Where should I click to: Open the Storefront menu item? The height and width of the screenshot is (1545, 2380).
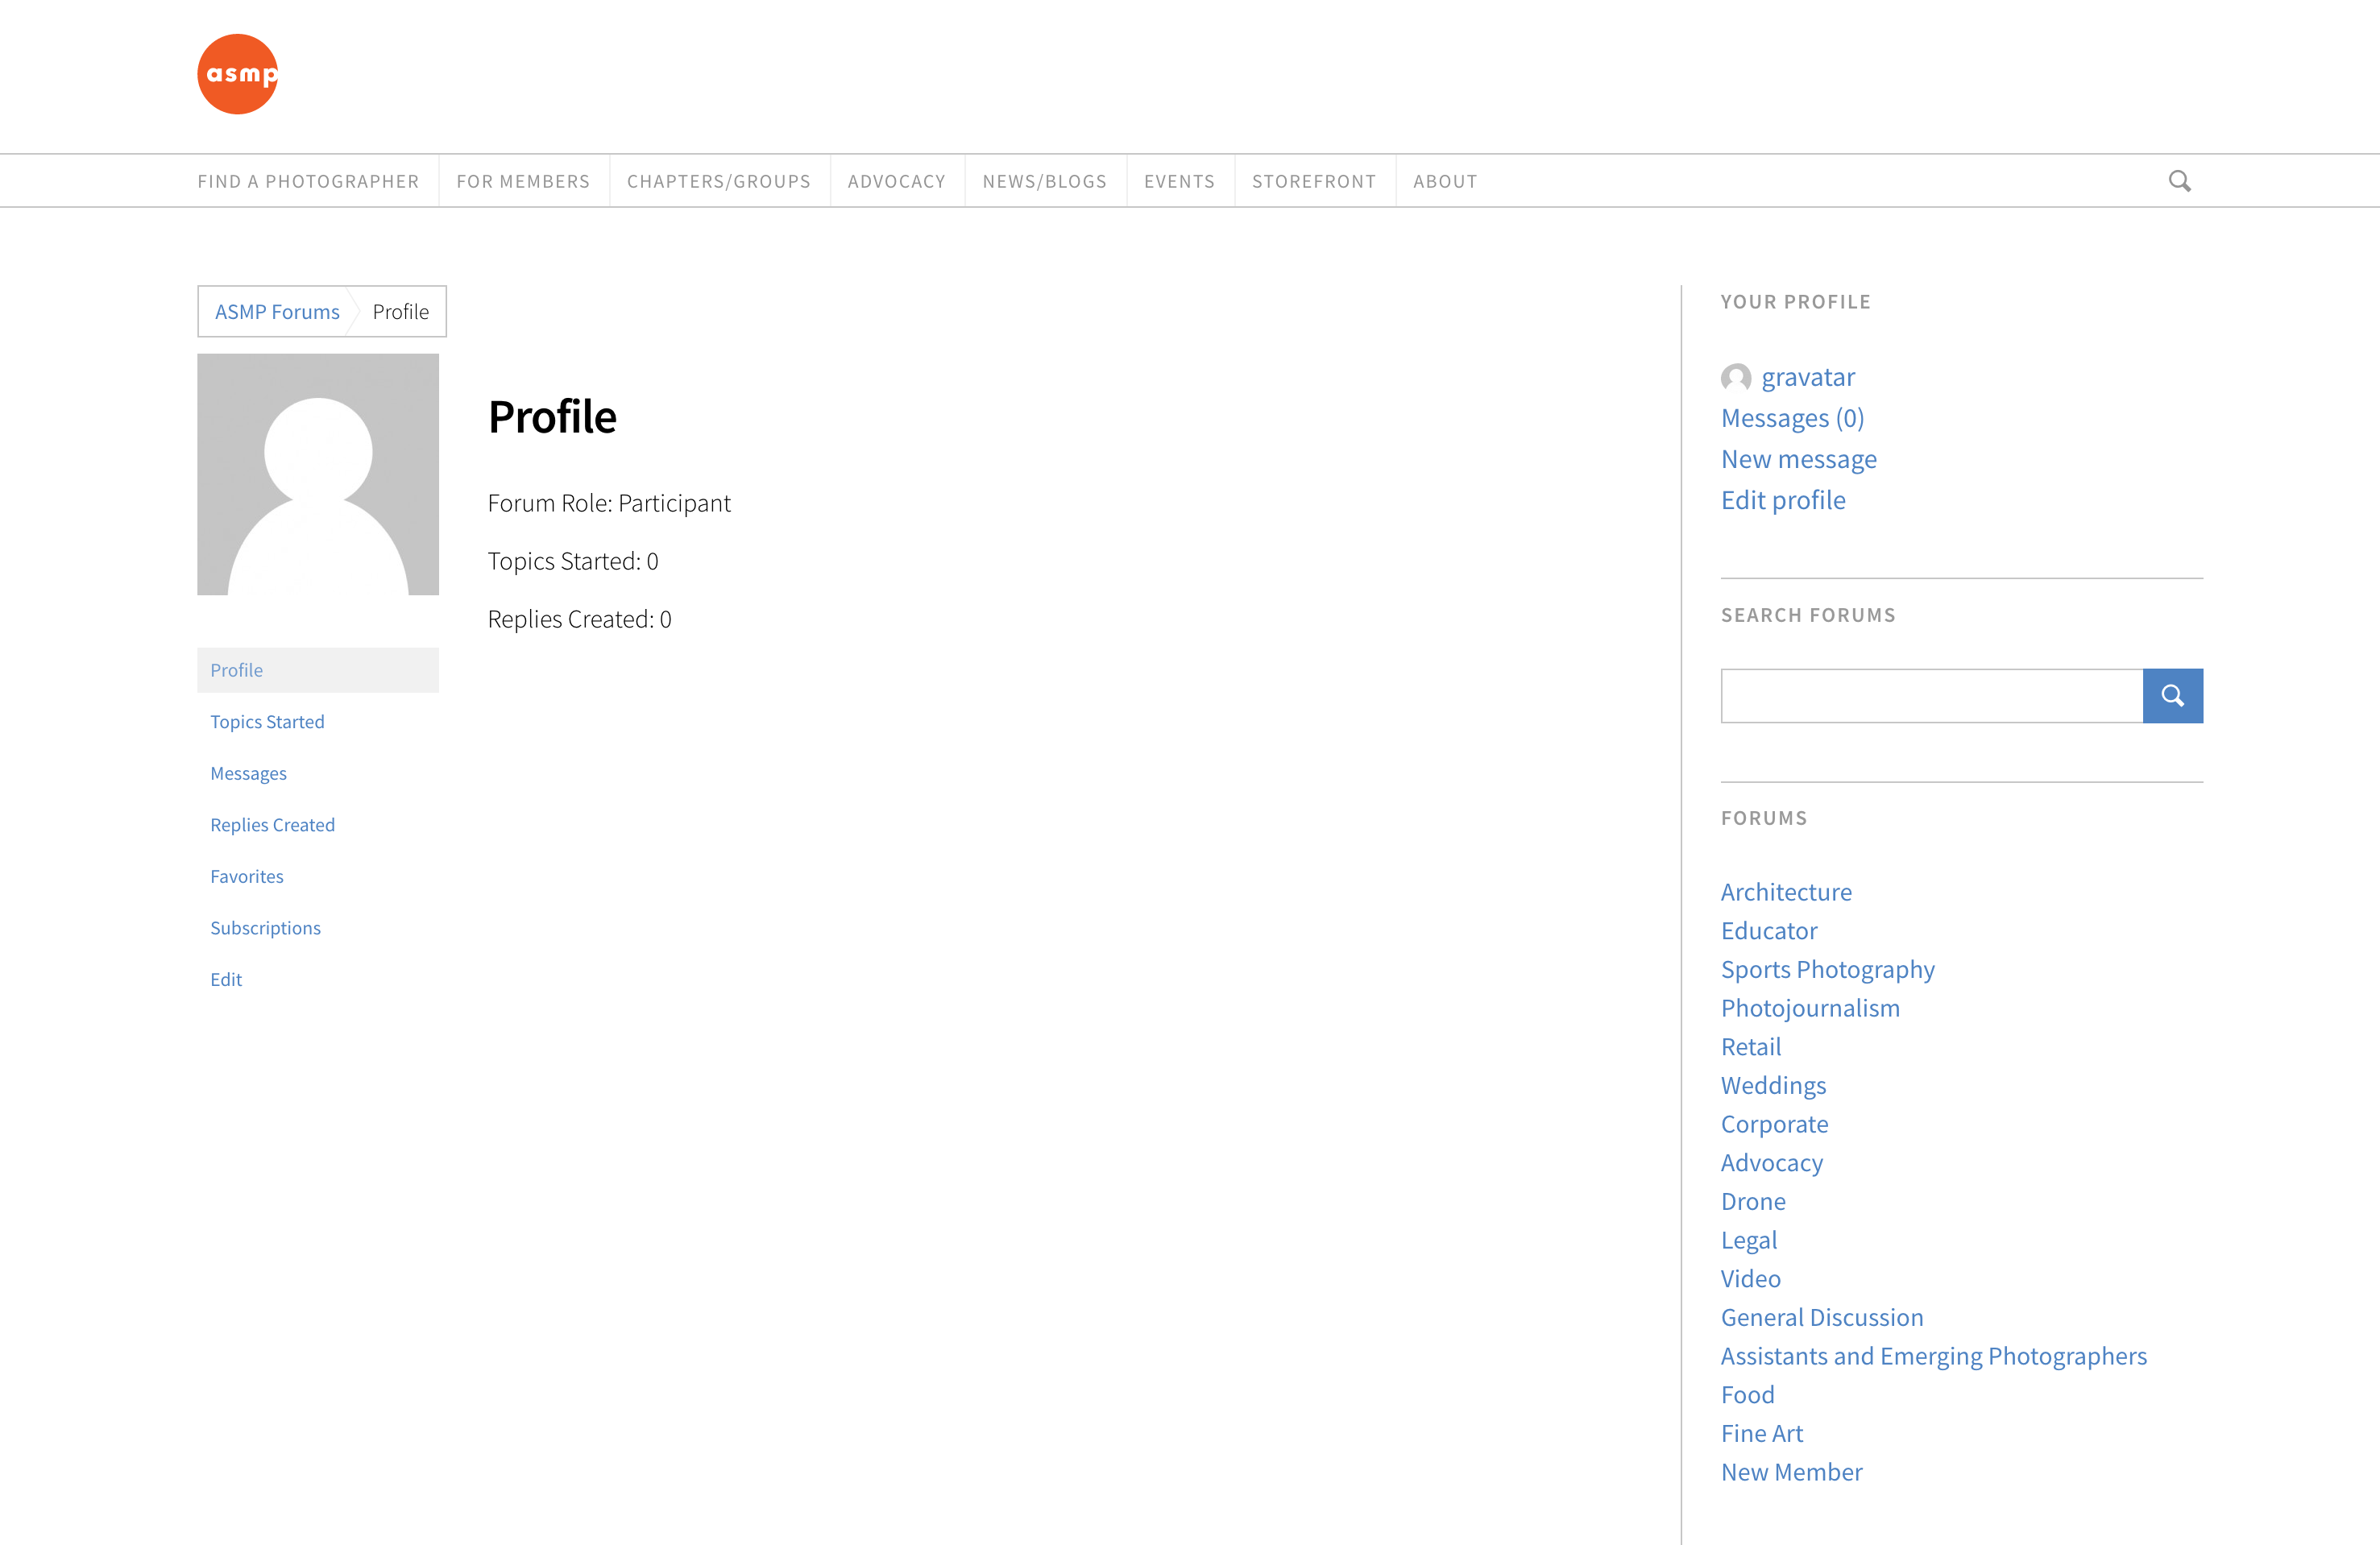coord(1313,181)
